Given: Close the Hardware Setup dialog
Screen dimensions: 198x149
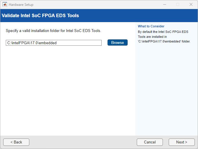Looking at the screenshot, I should tap(191, 5).
